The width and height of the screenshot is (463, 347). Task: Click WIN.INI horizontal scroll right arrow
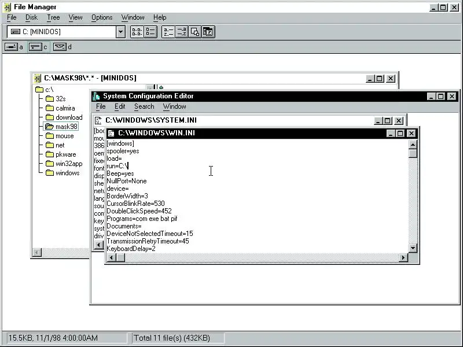(x=403, y=257)
